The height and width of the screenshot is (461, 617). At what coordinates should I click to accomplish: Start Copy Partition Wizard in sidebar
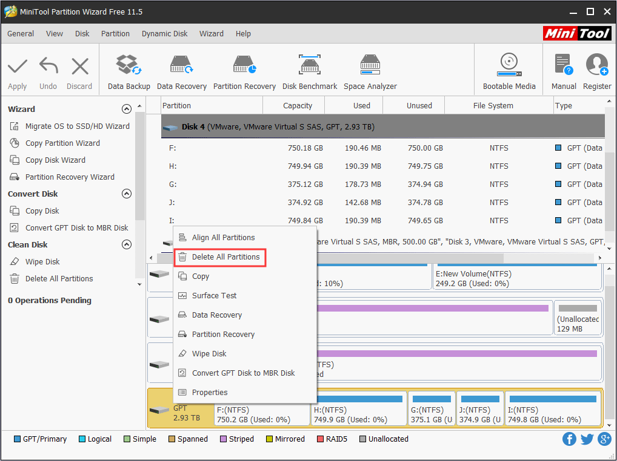click(55, 143)
